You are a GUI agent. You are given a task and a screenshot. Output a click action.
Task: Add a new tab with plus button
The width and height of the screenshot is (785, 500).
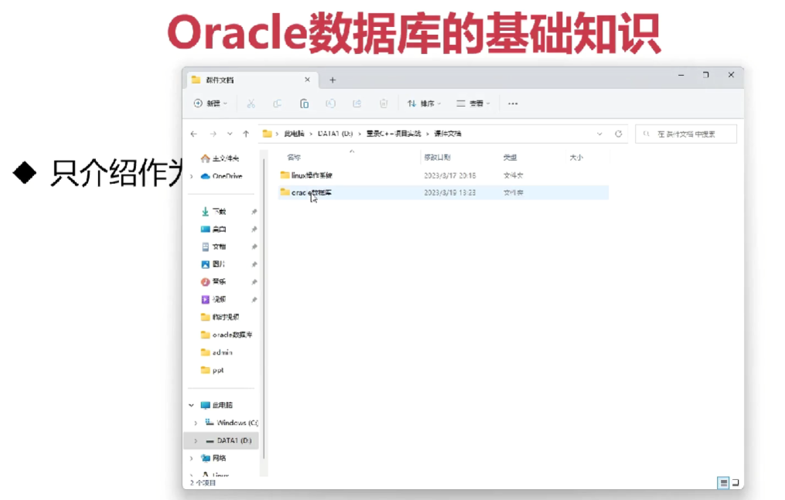pyautogui.click(x=333, y=80)
